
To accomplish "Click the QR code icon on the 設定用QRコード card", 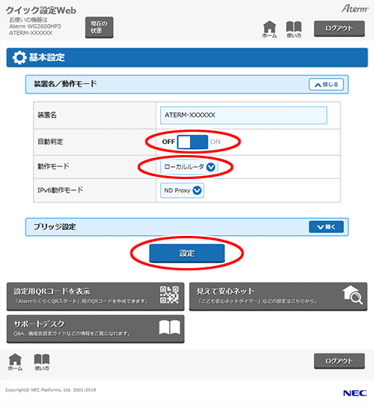I will [169, 295].
